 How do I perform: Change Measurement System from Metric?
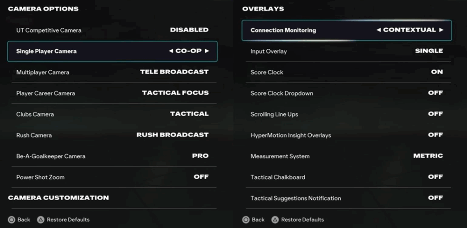(x=428, y=156)
